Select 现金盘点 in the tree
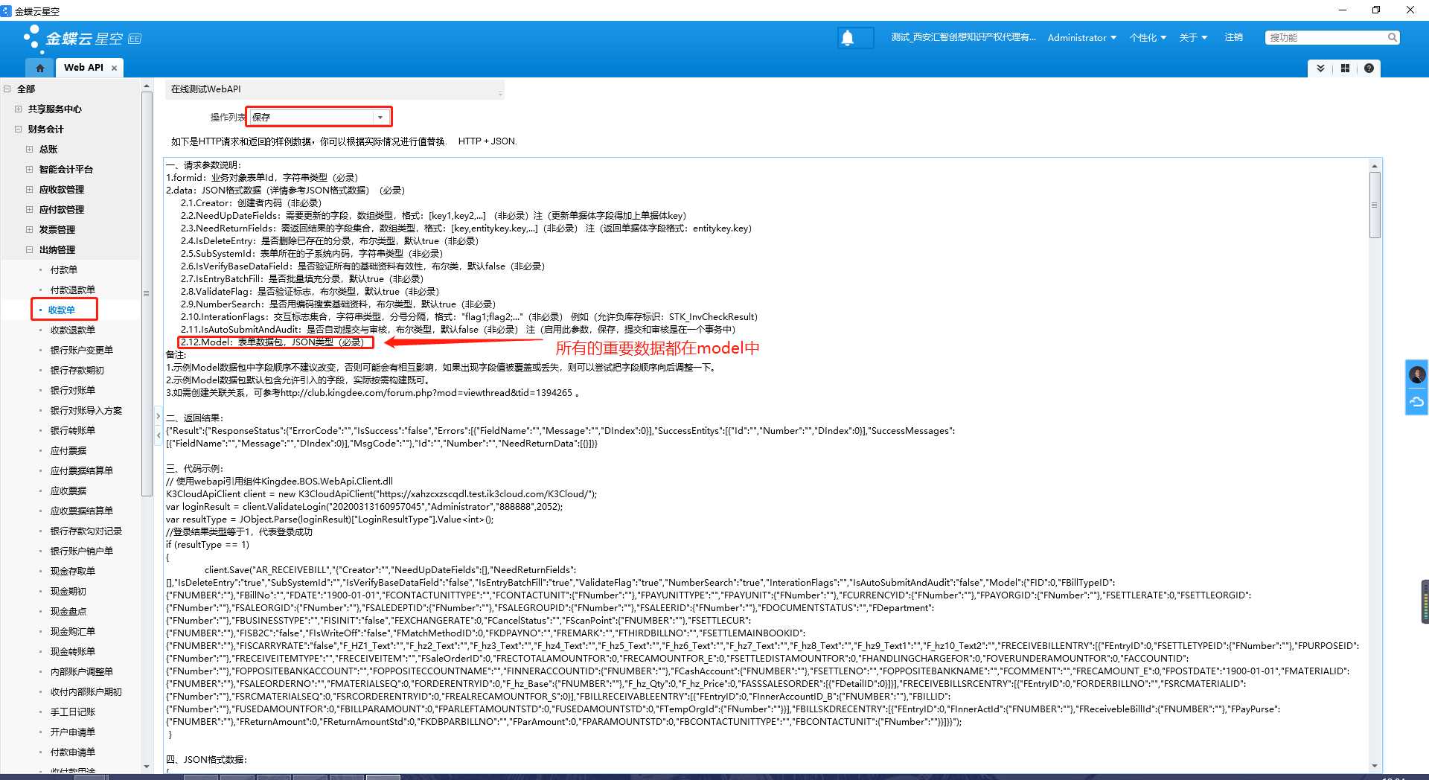 click(68, 611)
